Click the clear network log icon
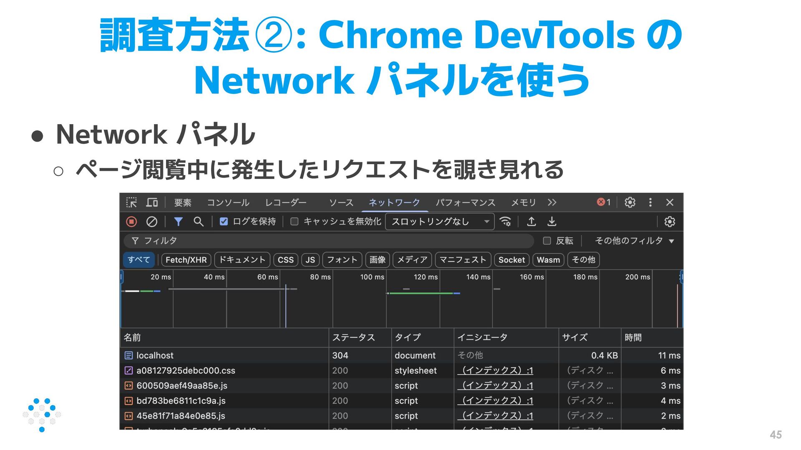Viewport: 801px width, 450px height. 152,222
